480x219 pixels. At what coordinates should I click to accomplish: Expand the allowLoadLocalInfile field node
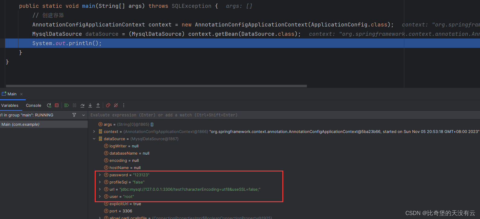[100, 217]
